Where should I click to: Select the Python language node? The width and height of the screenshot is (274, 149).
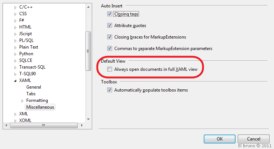(26, 54)
